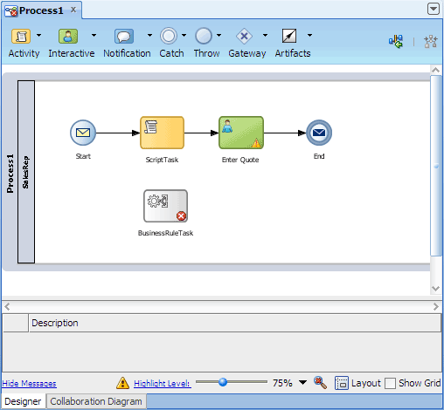Open the Gateway dropdown arrow
The image size is (444, 410).
coord(265,35)
